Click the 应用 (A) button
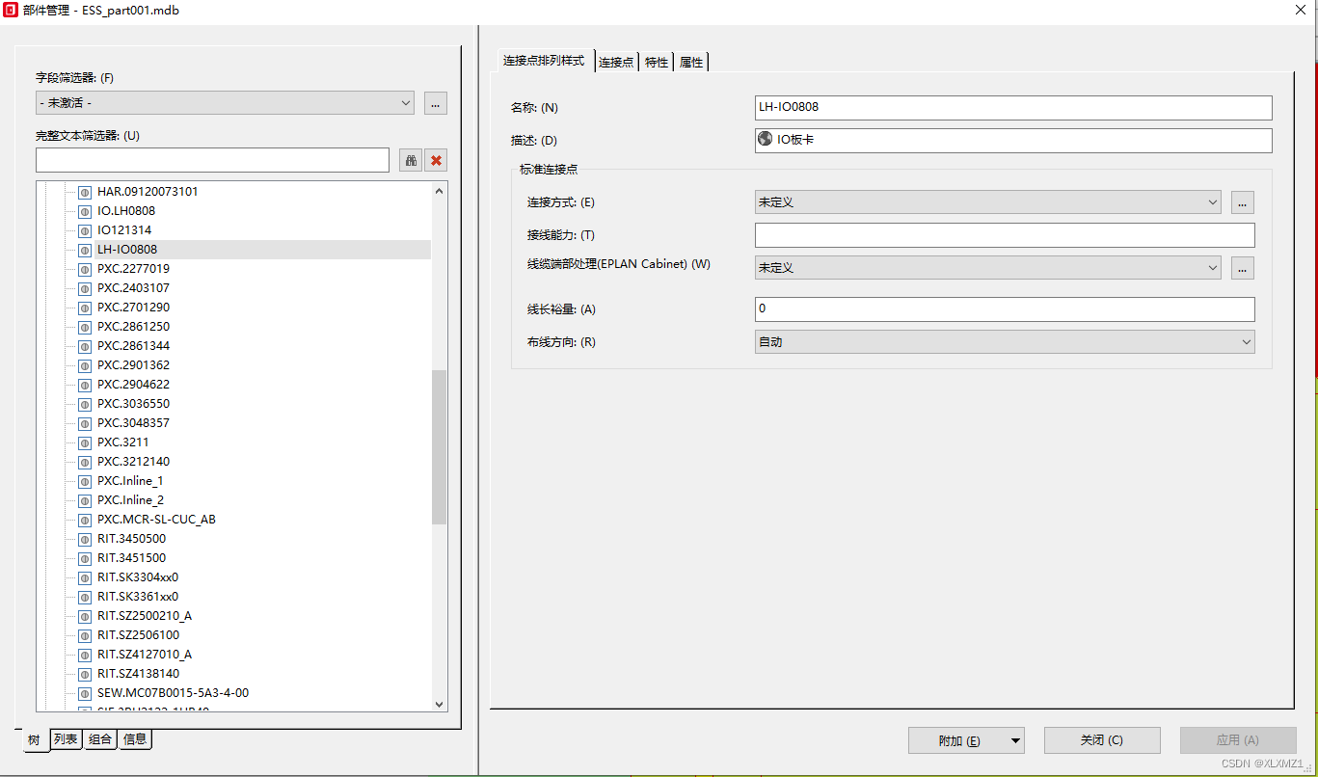This screenshot has height=777, width=1318. [x=1238, y=740]
